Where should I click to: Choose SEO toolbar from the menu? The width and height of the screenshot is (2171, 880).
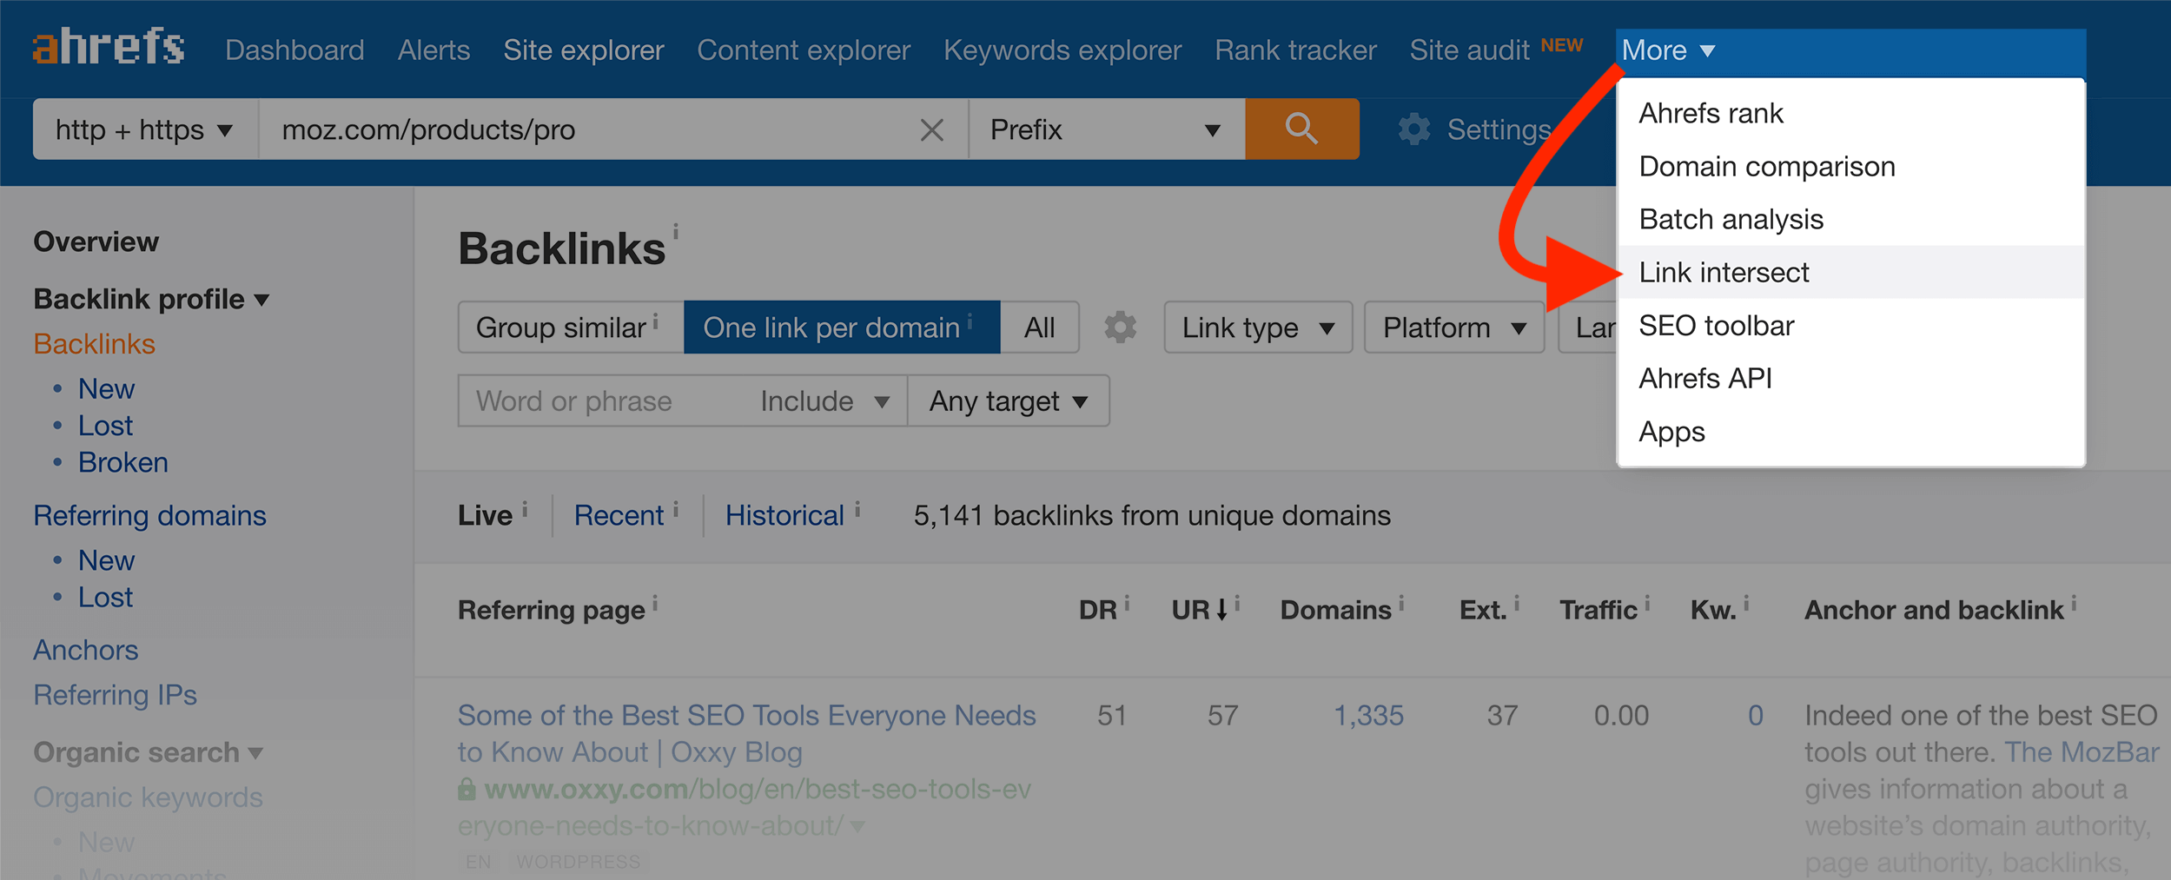[x=1850, y=326]
